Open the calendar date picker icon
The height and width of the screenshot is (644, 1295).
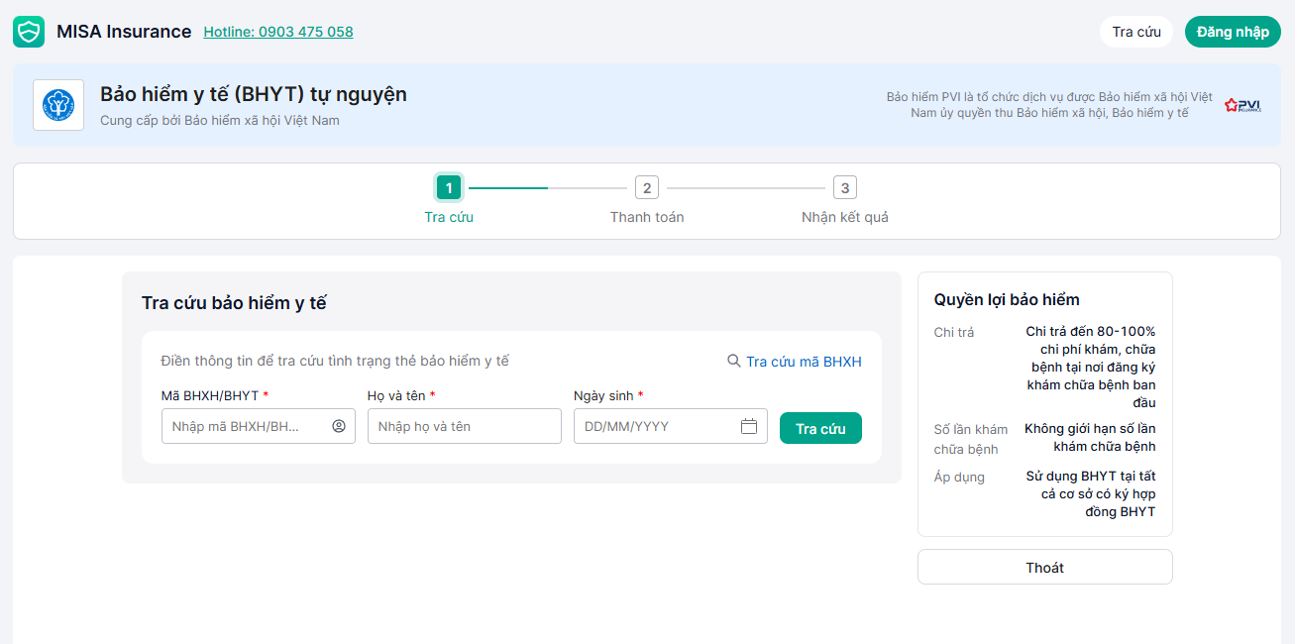point(749,426)
